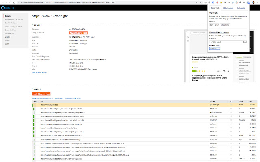The image size is (260, 162).
Task: Switch causes list to Plain Text
Action: pos(59,98)
